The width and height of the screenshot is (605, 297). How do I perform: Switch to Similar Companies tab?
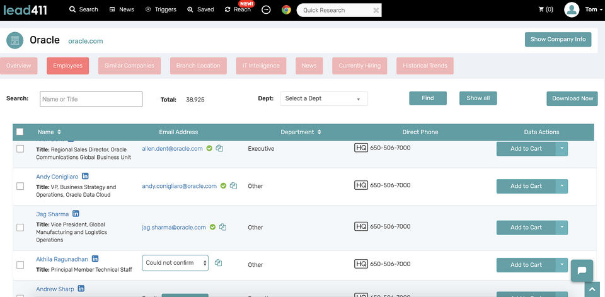pyautogui.click(x=129, y=66)
